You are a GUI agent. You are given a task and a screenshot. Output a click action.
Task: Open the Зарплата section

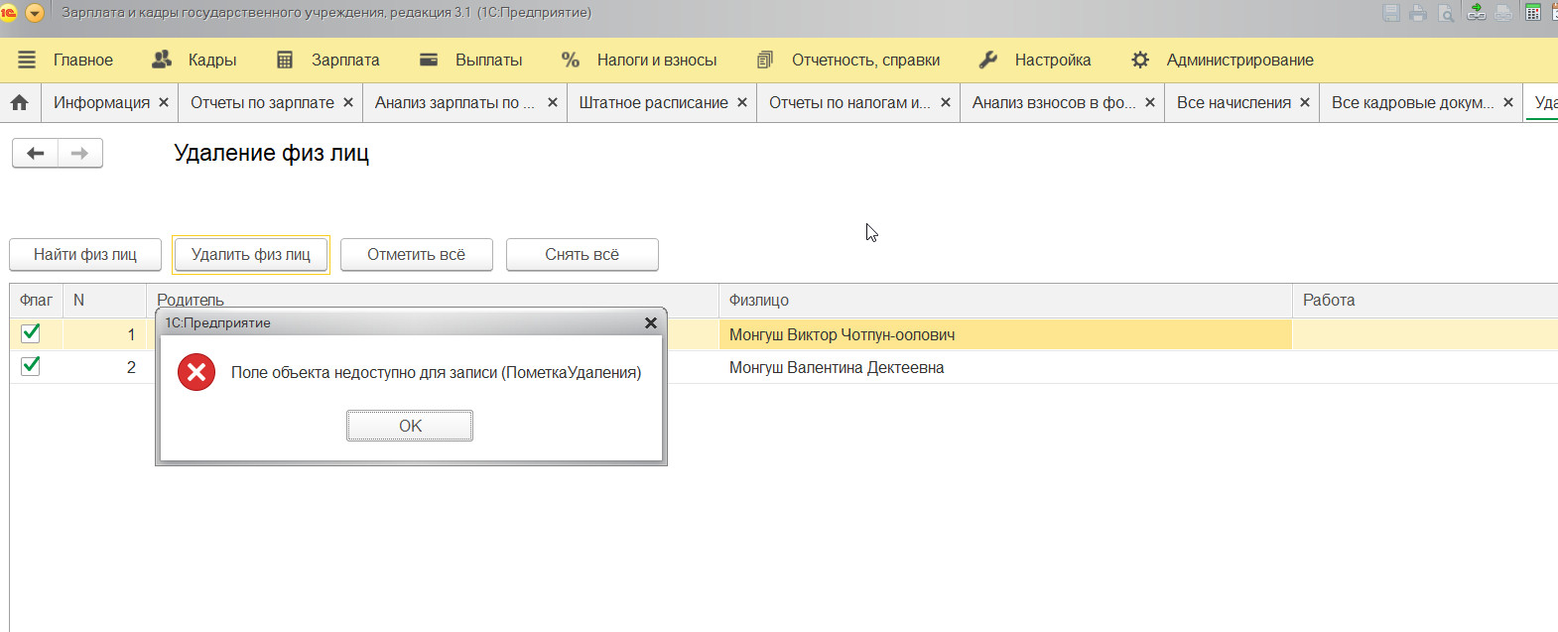(x=345, y=60)
